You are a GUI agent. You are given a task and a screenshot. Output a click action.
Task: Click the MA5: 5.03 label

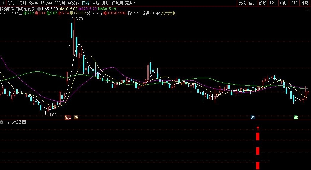(x=50, y=9)
